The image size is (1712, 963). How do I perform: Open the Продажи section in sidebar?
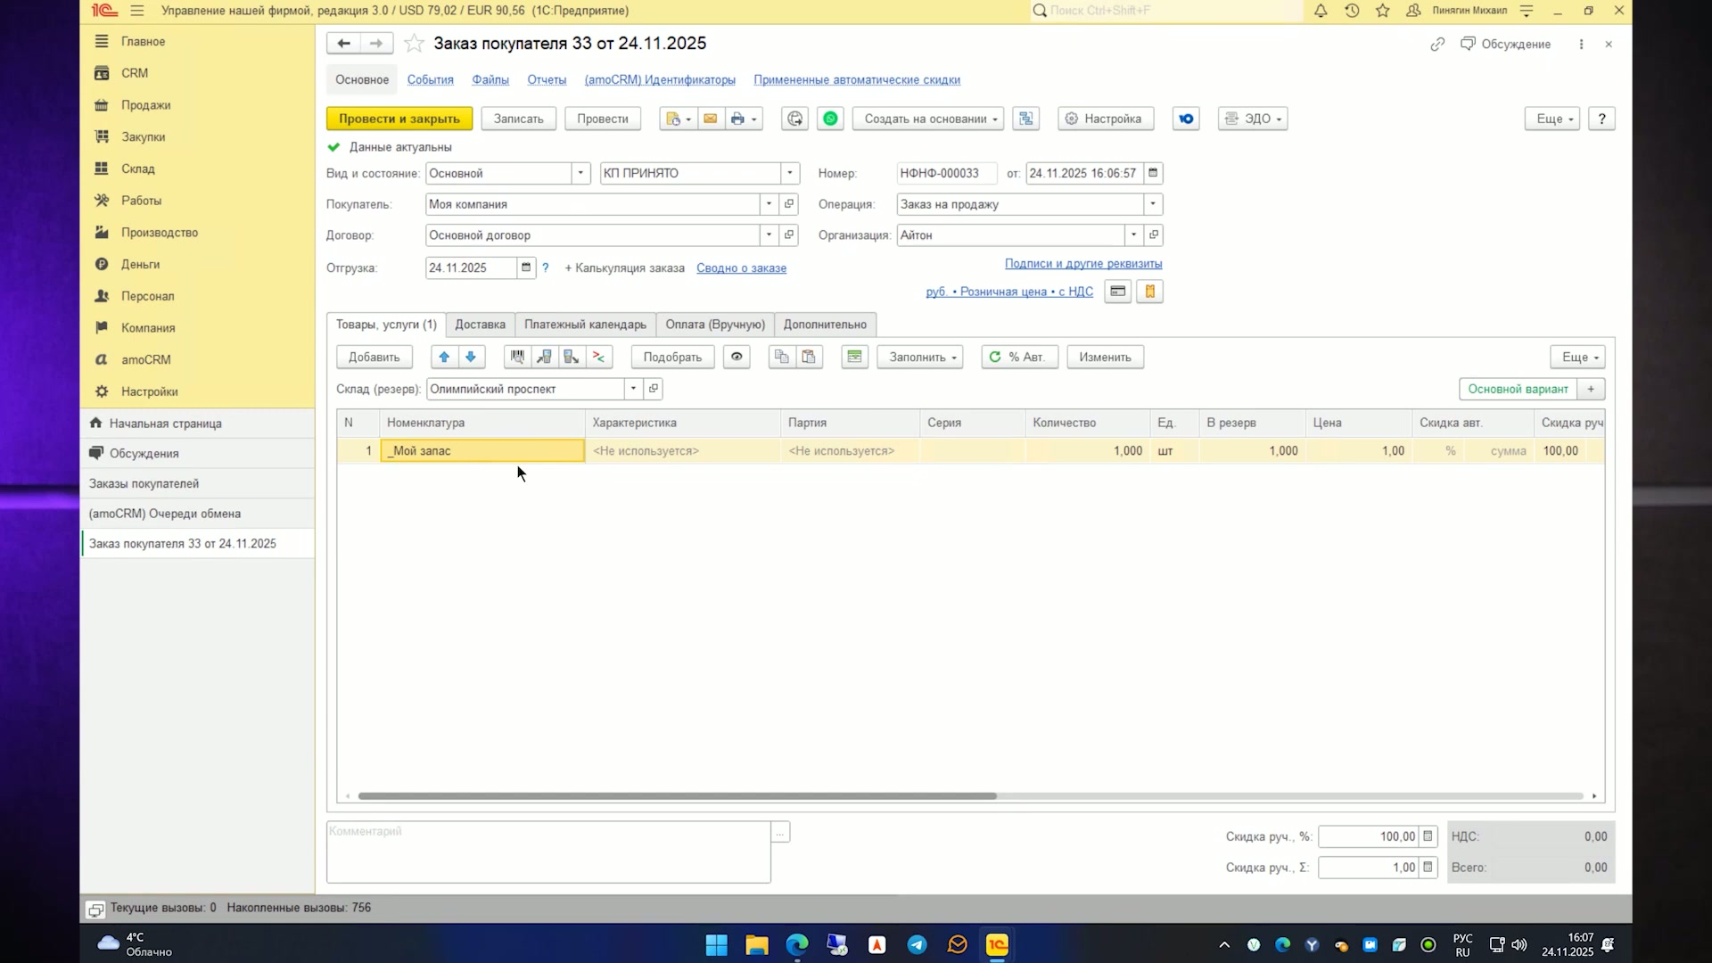pyautogui.click(x=145, y=105)
